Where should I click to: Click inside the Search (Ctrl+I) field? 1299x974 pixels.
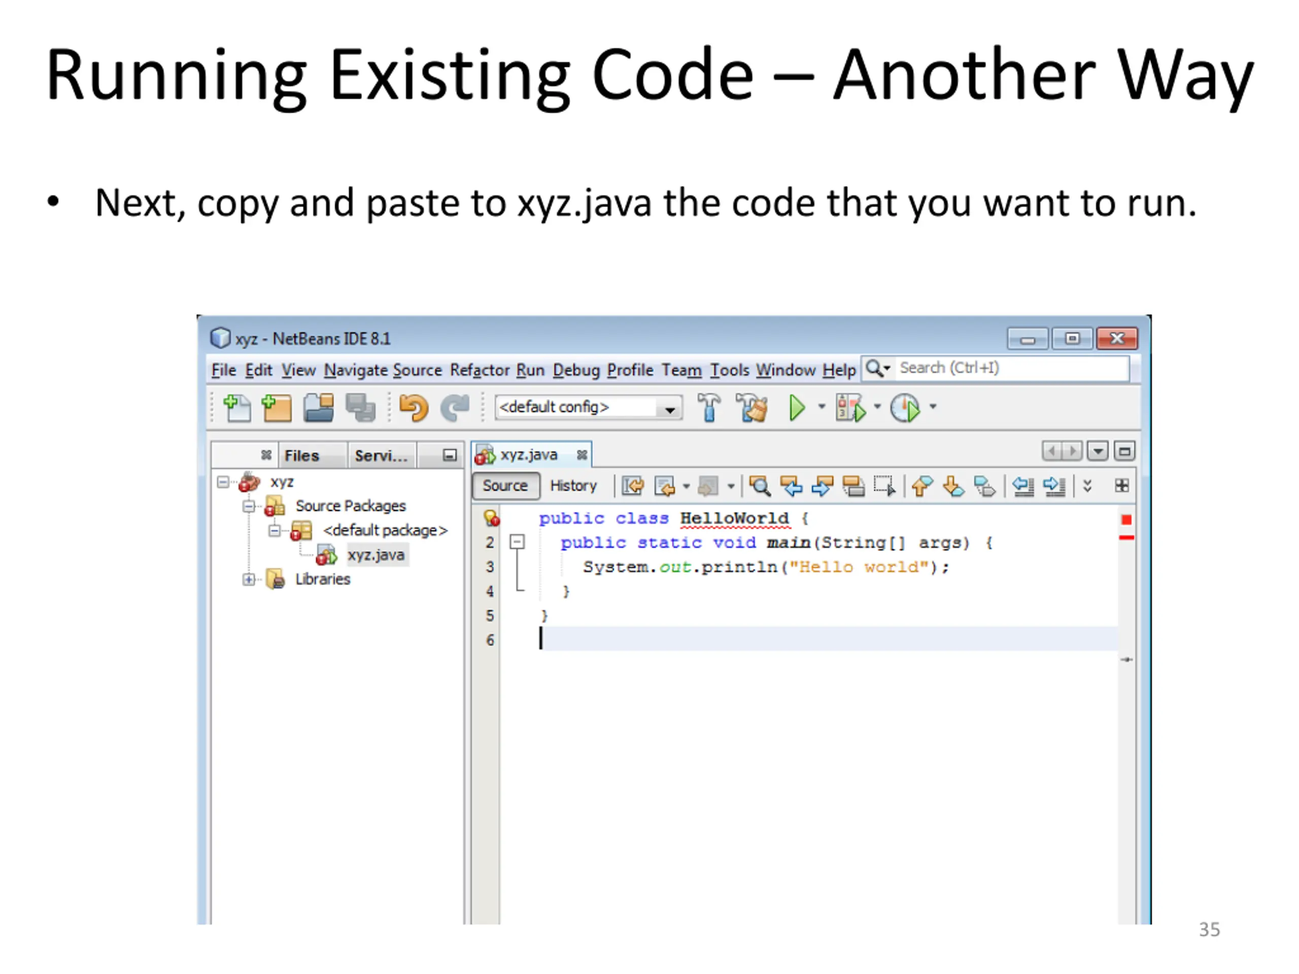(x=1012, y=368)
